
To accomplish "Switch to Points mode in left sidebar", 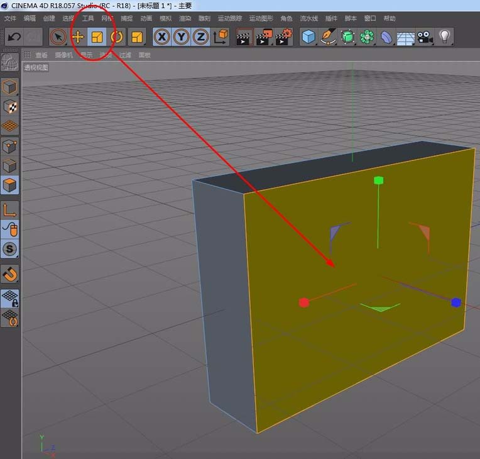I will (10, 147).
